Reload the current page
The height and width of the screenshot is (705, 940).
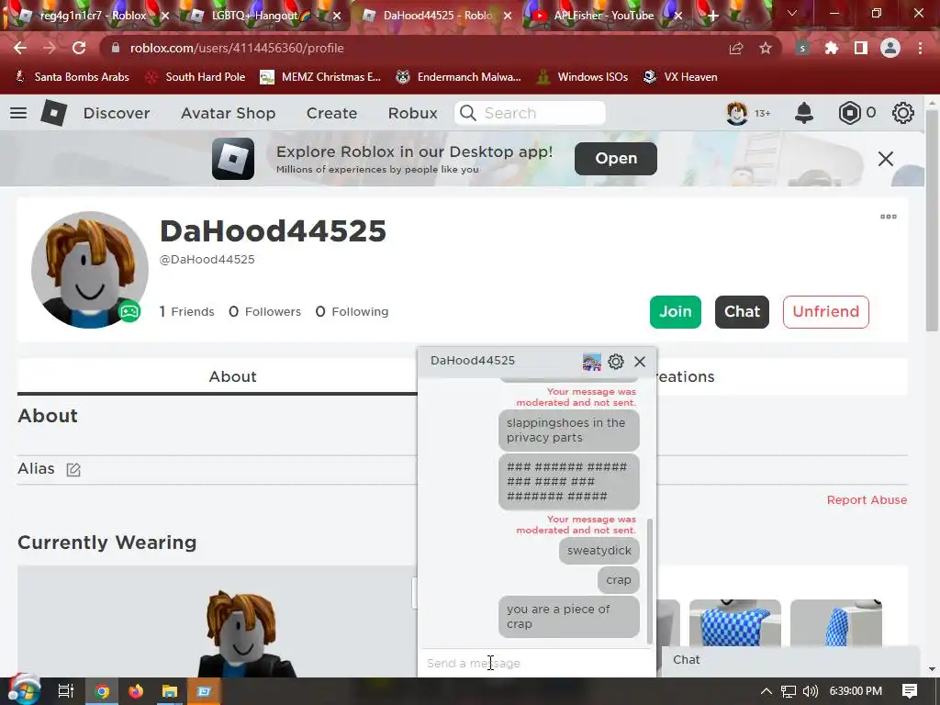click(x=79, y=48)
